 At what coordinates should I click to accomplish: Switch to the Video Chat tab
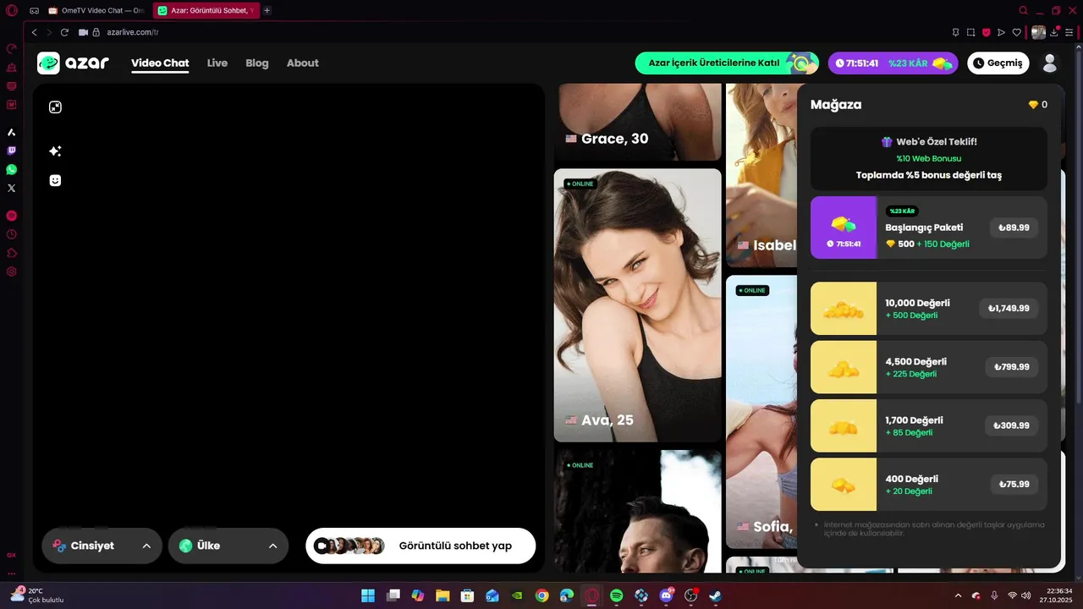pos(160,63)
